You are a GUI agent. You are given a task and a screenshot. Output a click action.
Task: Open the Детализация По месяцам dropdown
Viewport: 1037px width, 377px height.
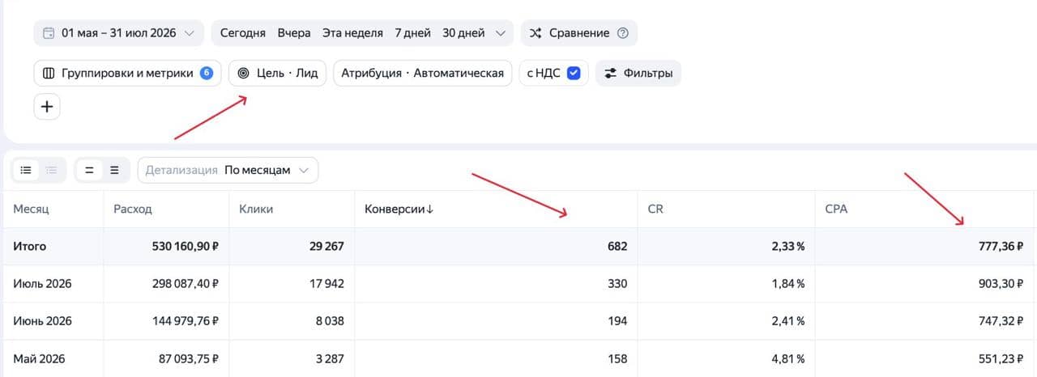(x=228, y=170)
